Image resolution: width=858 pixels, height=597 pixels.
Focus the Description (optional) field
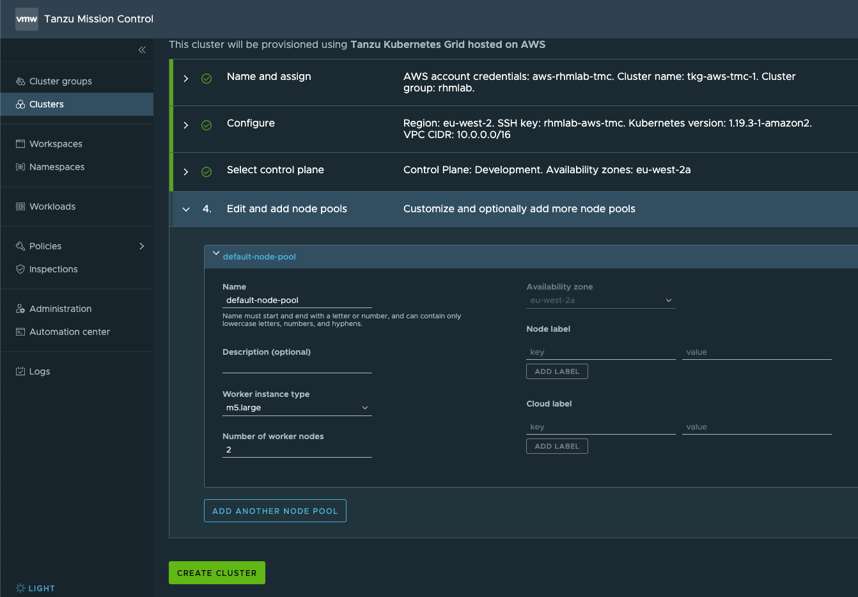297,366
